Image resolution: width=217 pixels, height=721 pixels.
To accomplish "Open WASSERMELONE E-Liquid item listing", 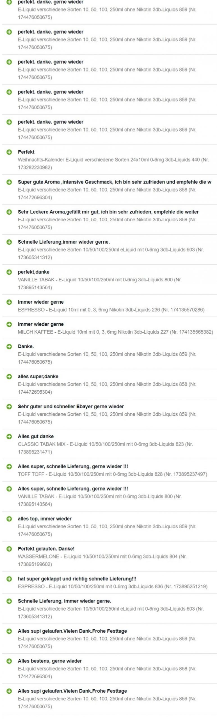I will tap(102, 560).
